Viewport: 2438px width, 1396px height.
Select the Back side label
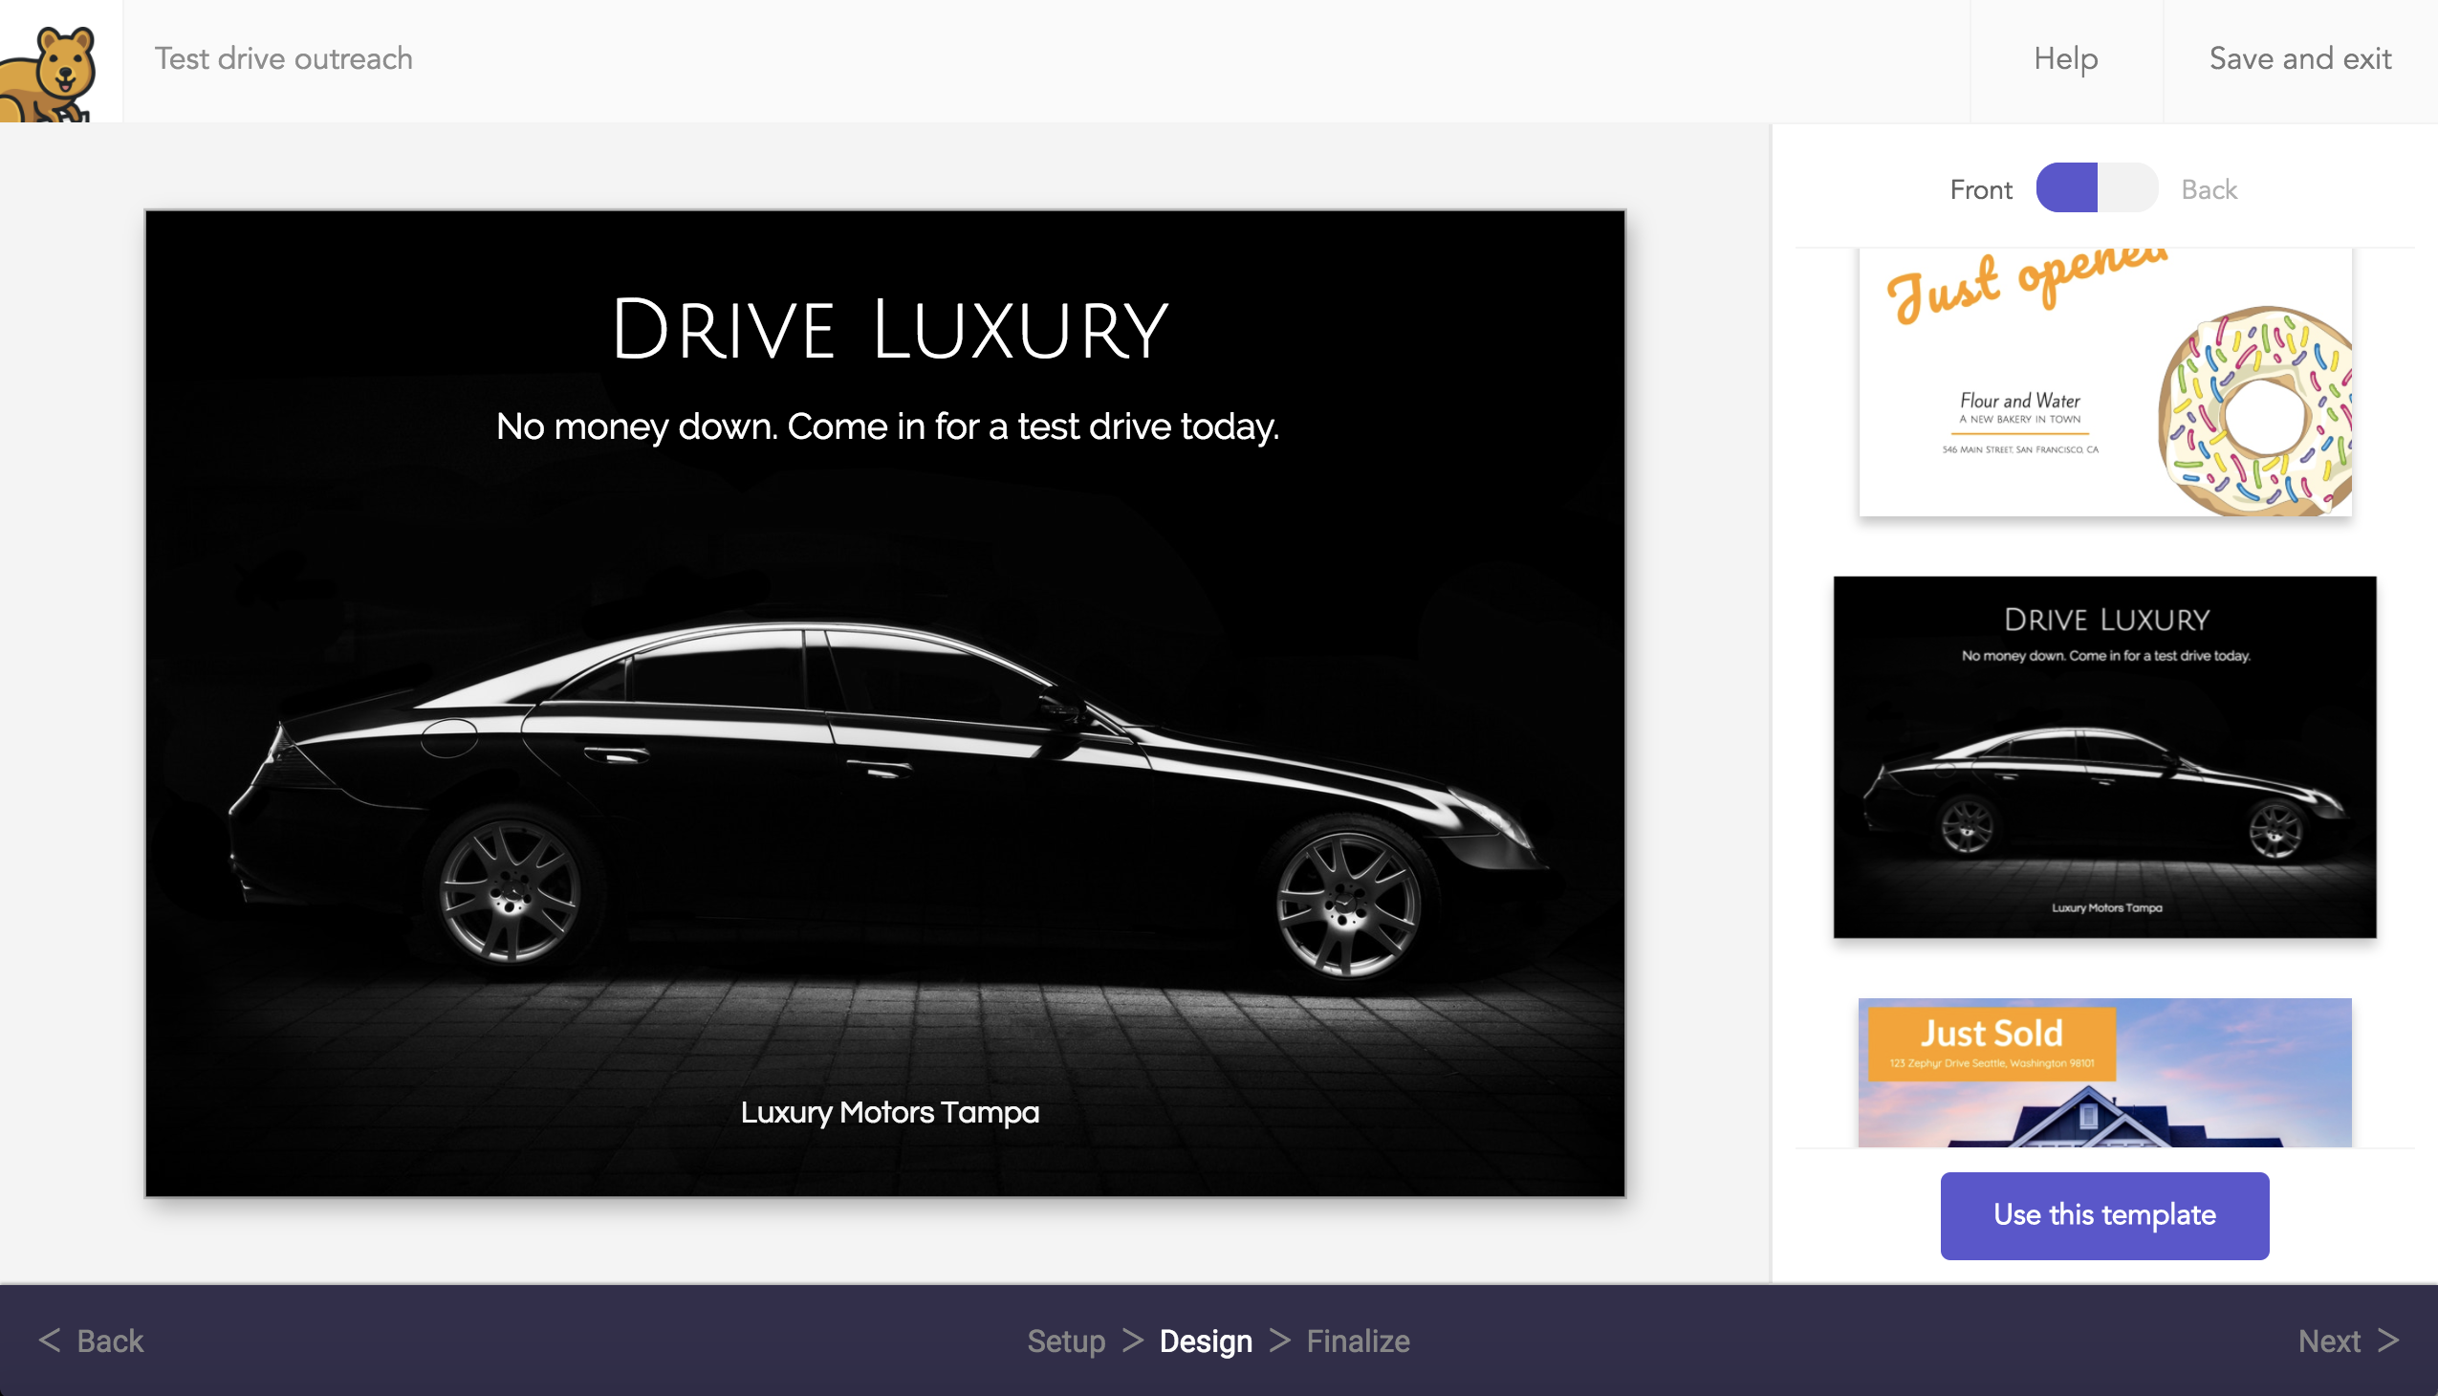pyautogui.click(x=2209, y=190)
